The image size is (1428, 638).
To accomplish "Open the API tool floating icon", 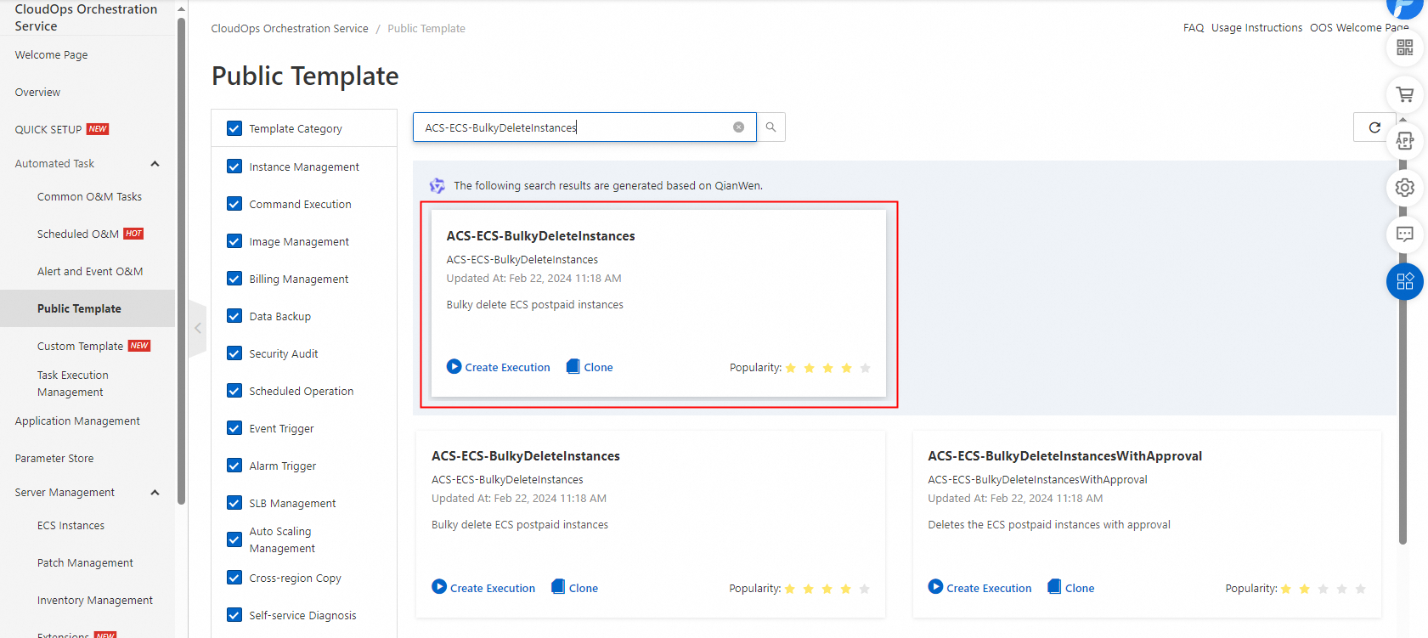I will [1405, 141].
